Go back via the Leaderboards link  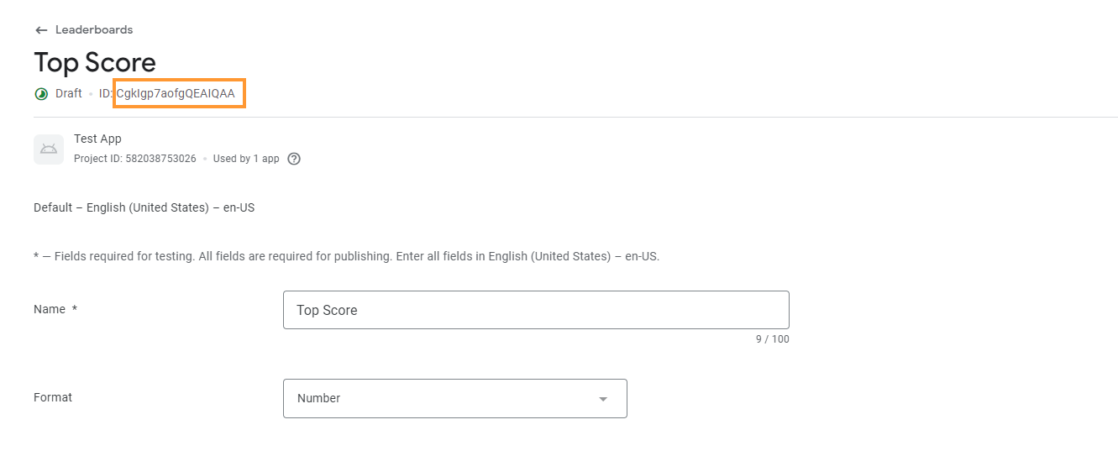tap(94, 30)
